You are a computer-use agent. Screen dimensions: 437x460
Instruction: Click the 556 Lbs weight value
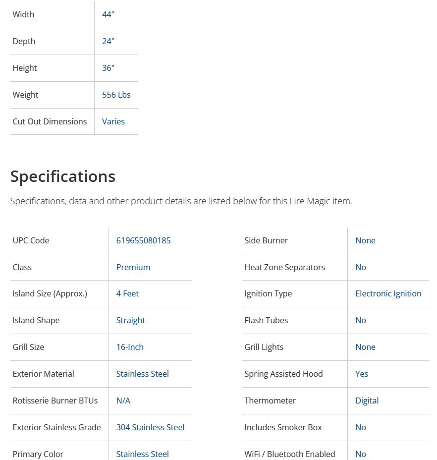click(116, 95)
